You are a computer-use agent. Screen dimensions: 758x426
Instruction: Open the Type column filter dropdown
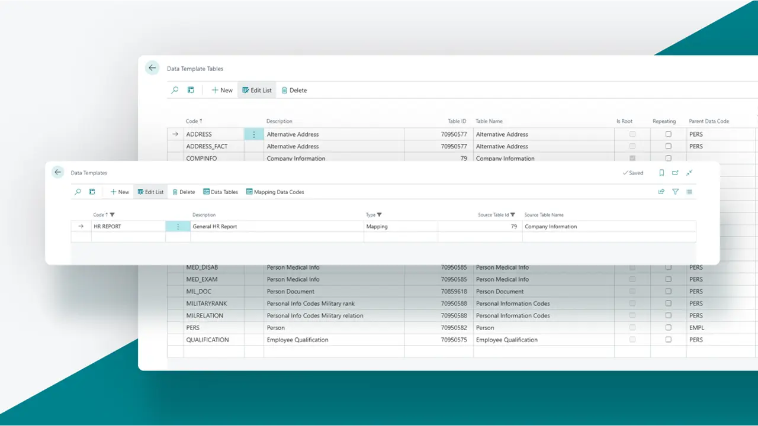coord(379,215)
